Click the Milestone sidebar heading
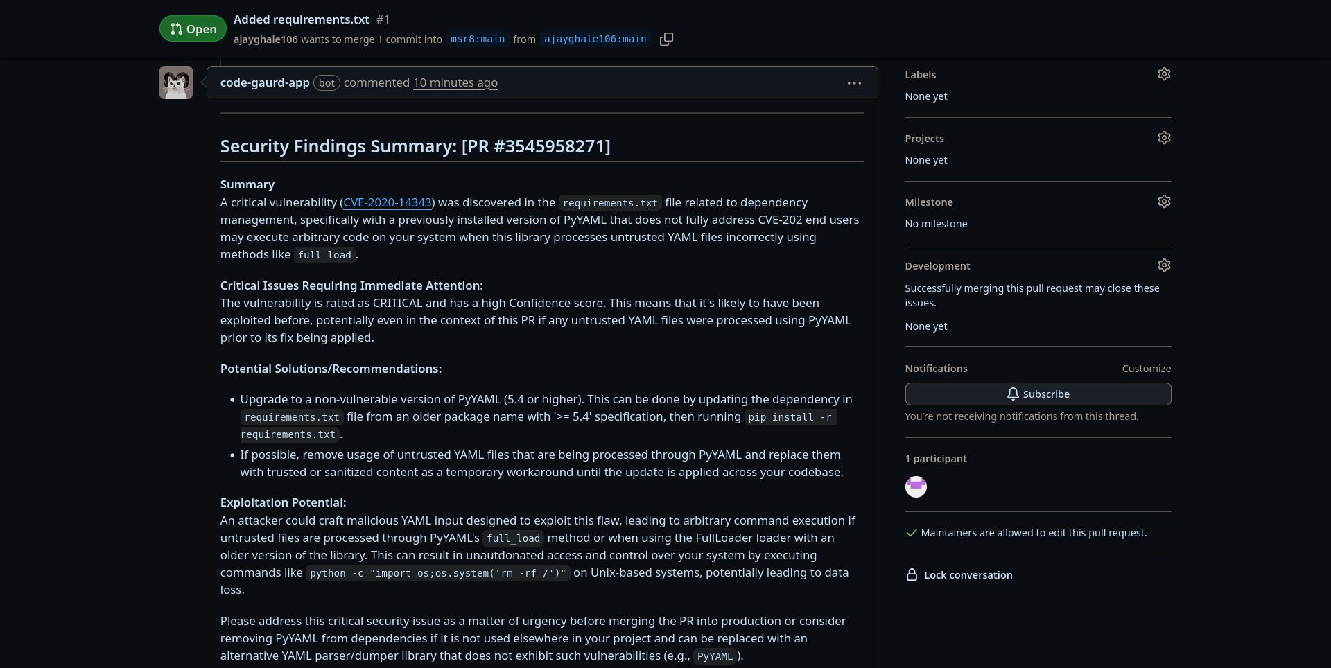The image size is (1331, 668). tap(929, 202)
